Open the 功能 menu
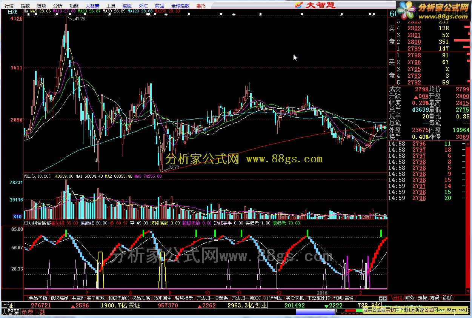 (x=74, y=6)
